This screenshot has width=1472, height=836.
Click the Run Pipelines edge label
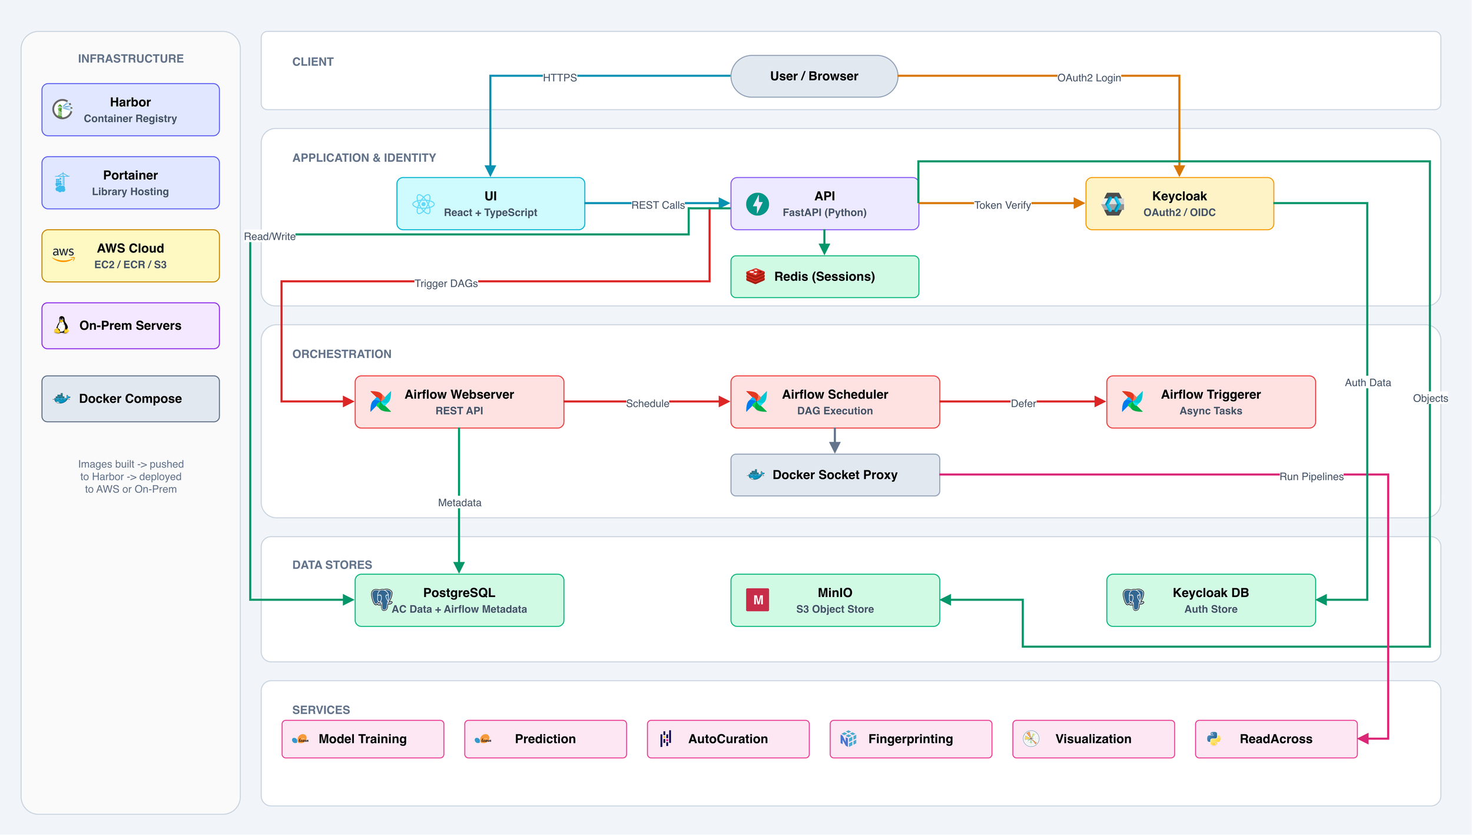pos(1312,477)
